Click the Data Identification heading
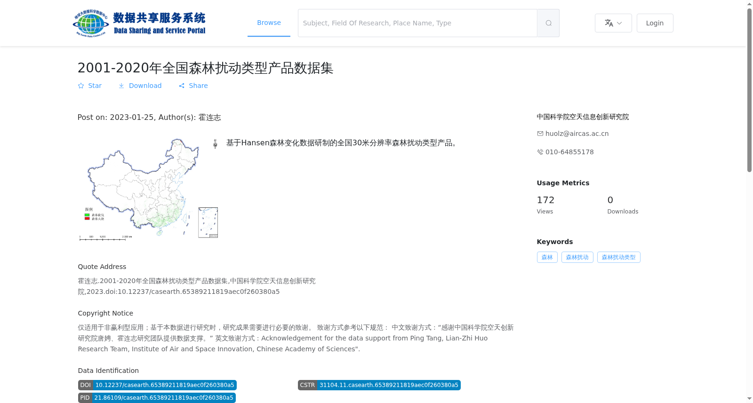Image resolution: width=753 pixels, height=403 pixels. 108,371
